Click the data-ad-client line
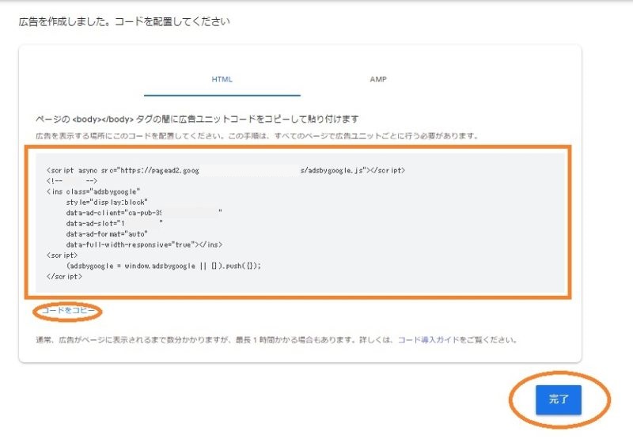This screenshot has width=633, height=439. tap(144, 212)
